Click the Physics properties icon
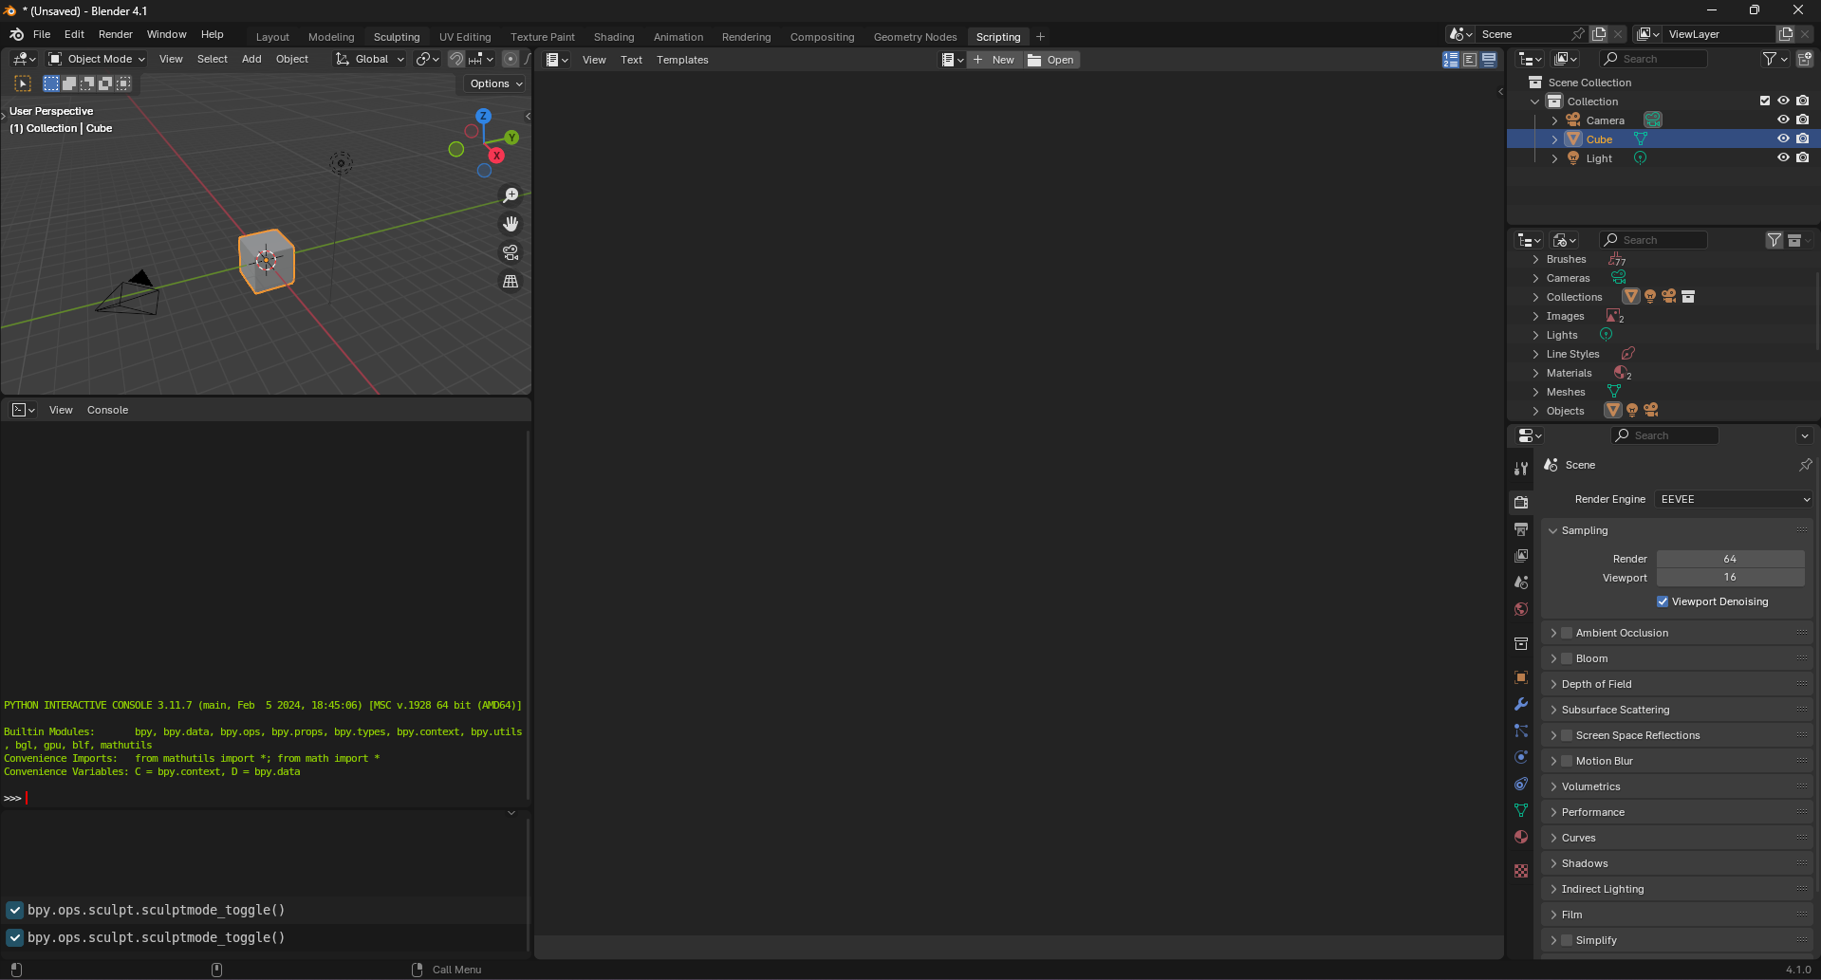 tap(1521, 757)
